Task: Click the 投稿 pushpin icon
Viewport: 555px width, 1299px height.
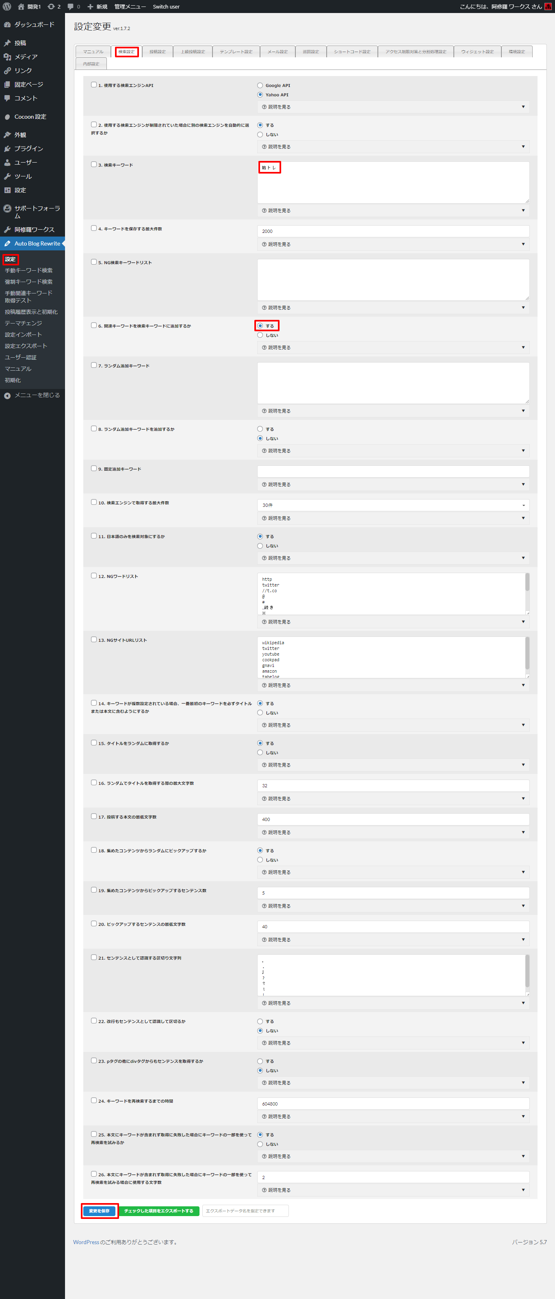Action: tap(7, 43)
